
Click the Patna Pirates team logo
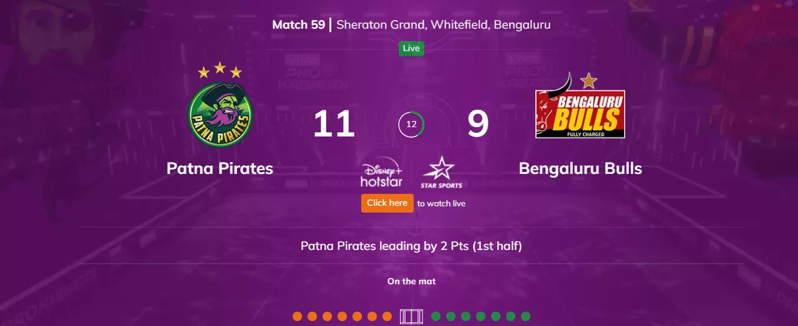point(220,109)
